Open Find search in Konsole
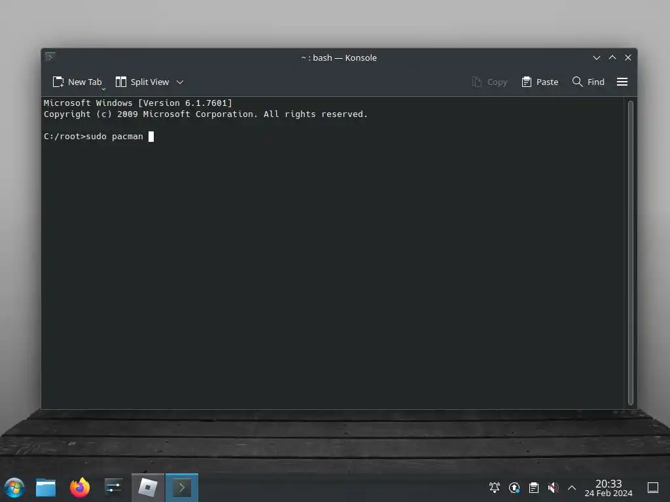This screenshot has height=502, width=670. pos(588,82)
